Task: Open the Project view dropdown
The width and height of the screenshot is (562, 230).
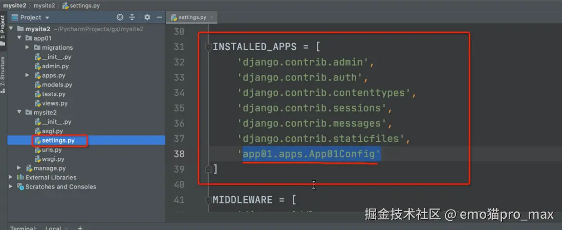Action: (47, 17)
